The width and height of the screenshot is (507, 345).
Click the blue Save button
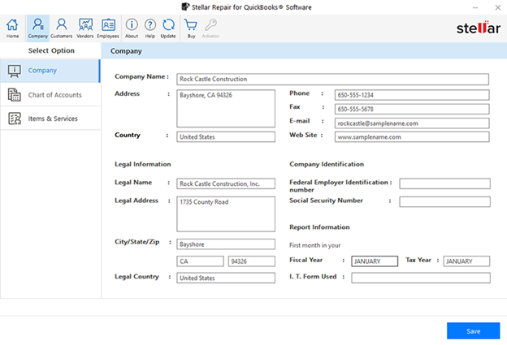473,330
